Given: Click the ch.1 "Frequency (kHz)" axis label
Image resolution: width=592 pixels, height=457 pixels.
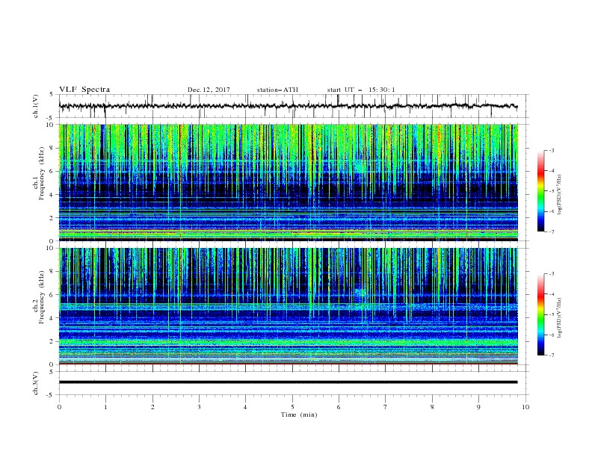Looking at the screenshot, I should click(x=41, y=172).
